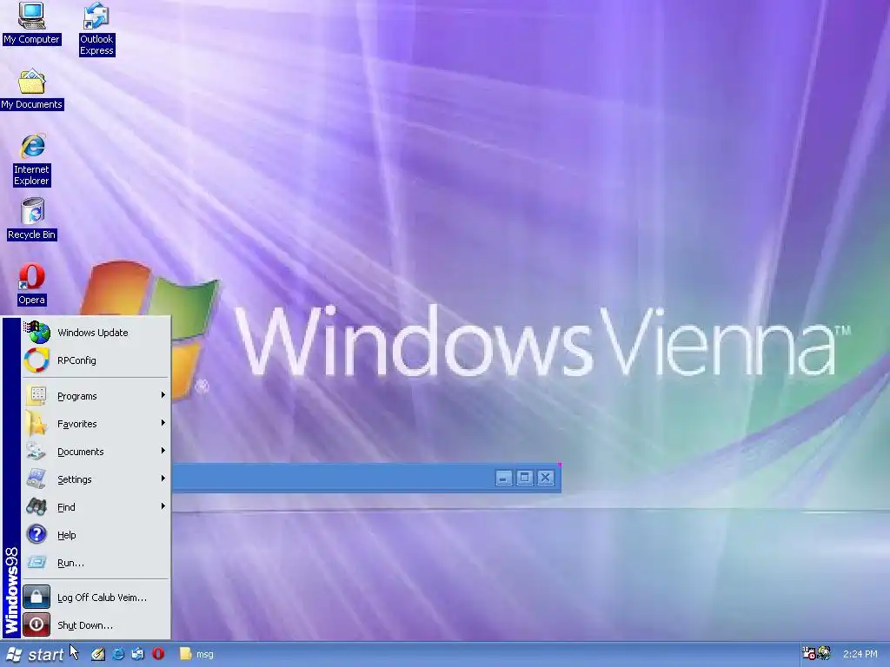Click the blue window title bar
The width and height of the screenshot is (890, 667).
(366, 478)
